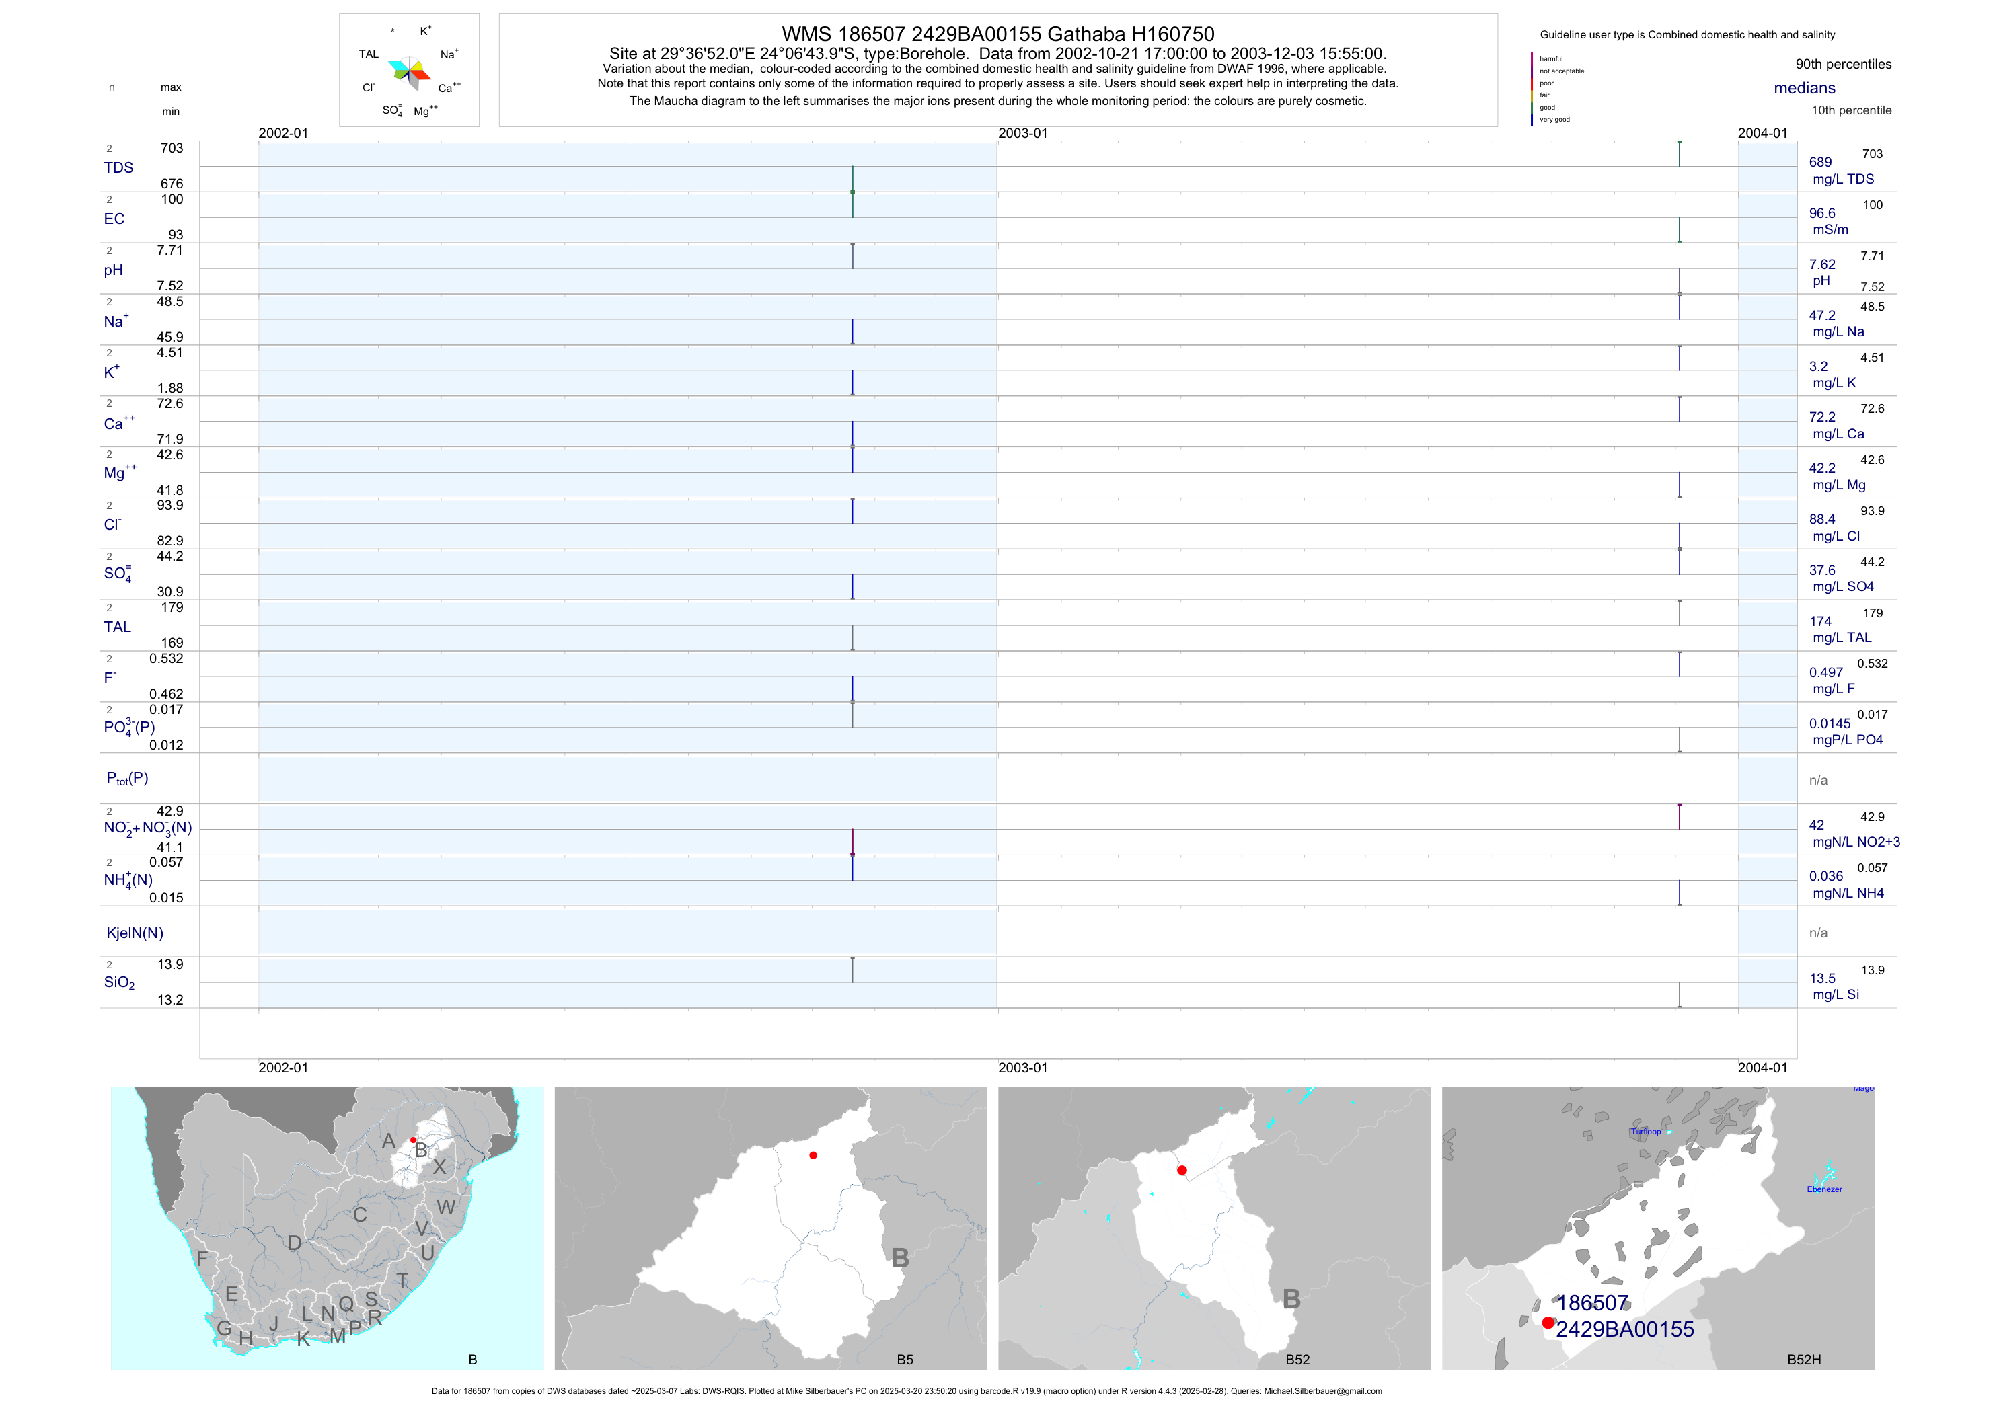
Task: Open the B52H catchment map thumbnail
Action: click(x=1658, y=1228)
